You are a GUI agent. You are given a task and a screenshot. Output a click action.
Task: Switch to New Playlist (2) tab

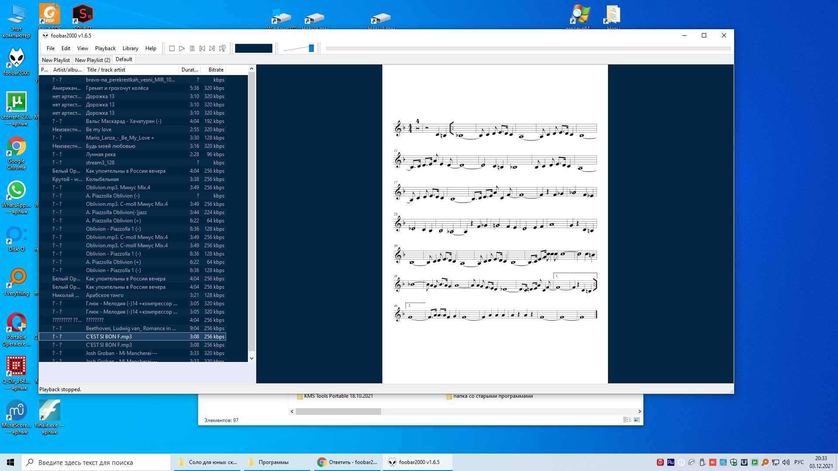(93, 60)
